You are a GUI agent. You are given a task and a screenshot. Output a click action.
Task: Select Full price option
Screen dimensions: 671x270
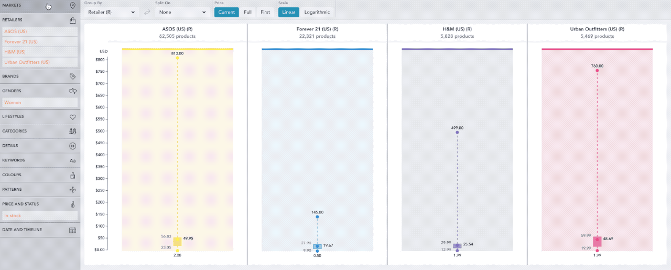click(247, 12)
